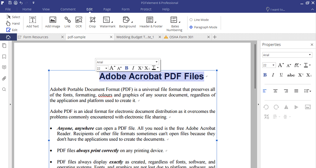Align text center in Properties panel
This screenshot has height=168, width=316.
pos(275,91)
